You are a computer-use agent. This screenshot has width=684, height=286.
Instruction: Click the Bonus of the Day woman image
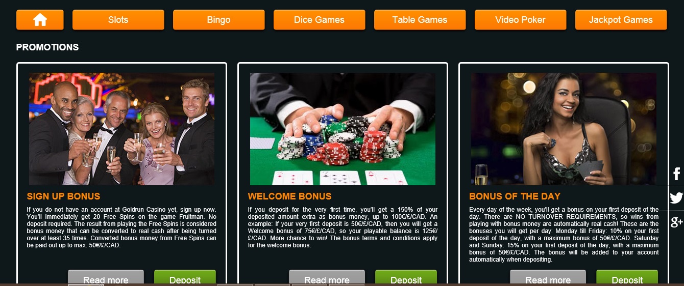[x=564, y=129]
